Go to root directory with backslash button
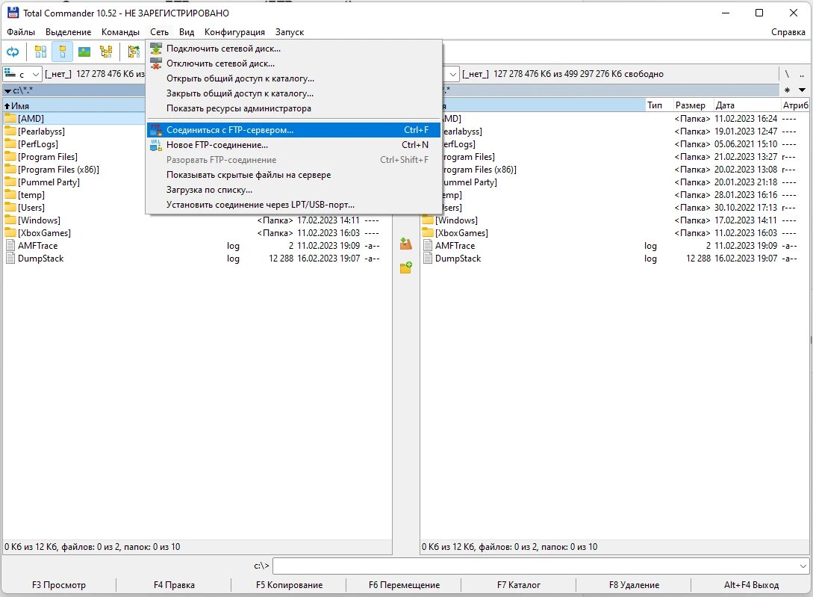Viewport: 813px width, 597px height. click(787, 74)
